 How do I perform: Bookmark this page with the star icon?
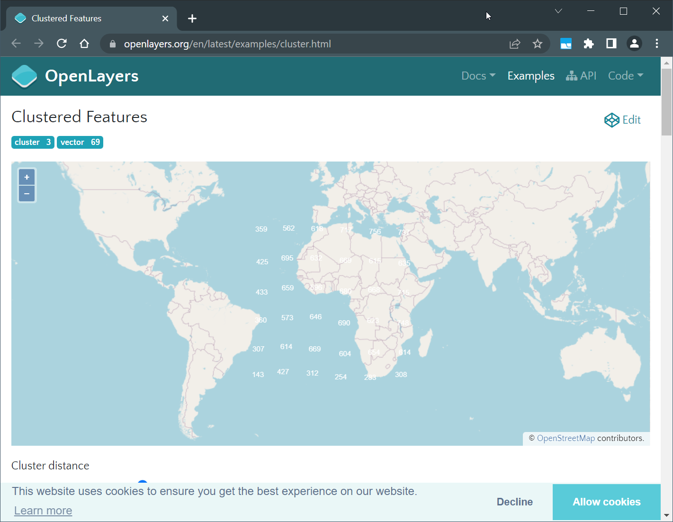(x=538, y=44)
